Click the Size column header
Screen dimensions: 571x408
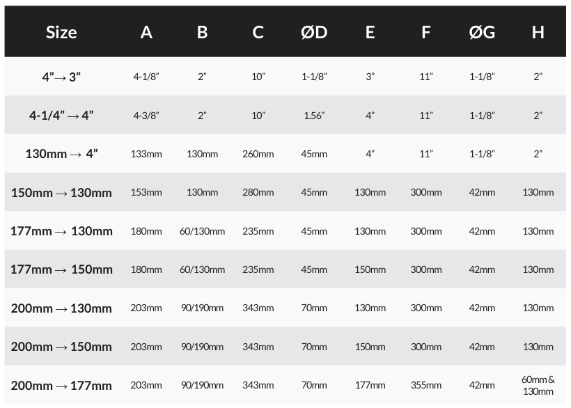61,32
